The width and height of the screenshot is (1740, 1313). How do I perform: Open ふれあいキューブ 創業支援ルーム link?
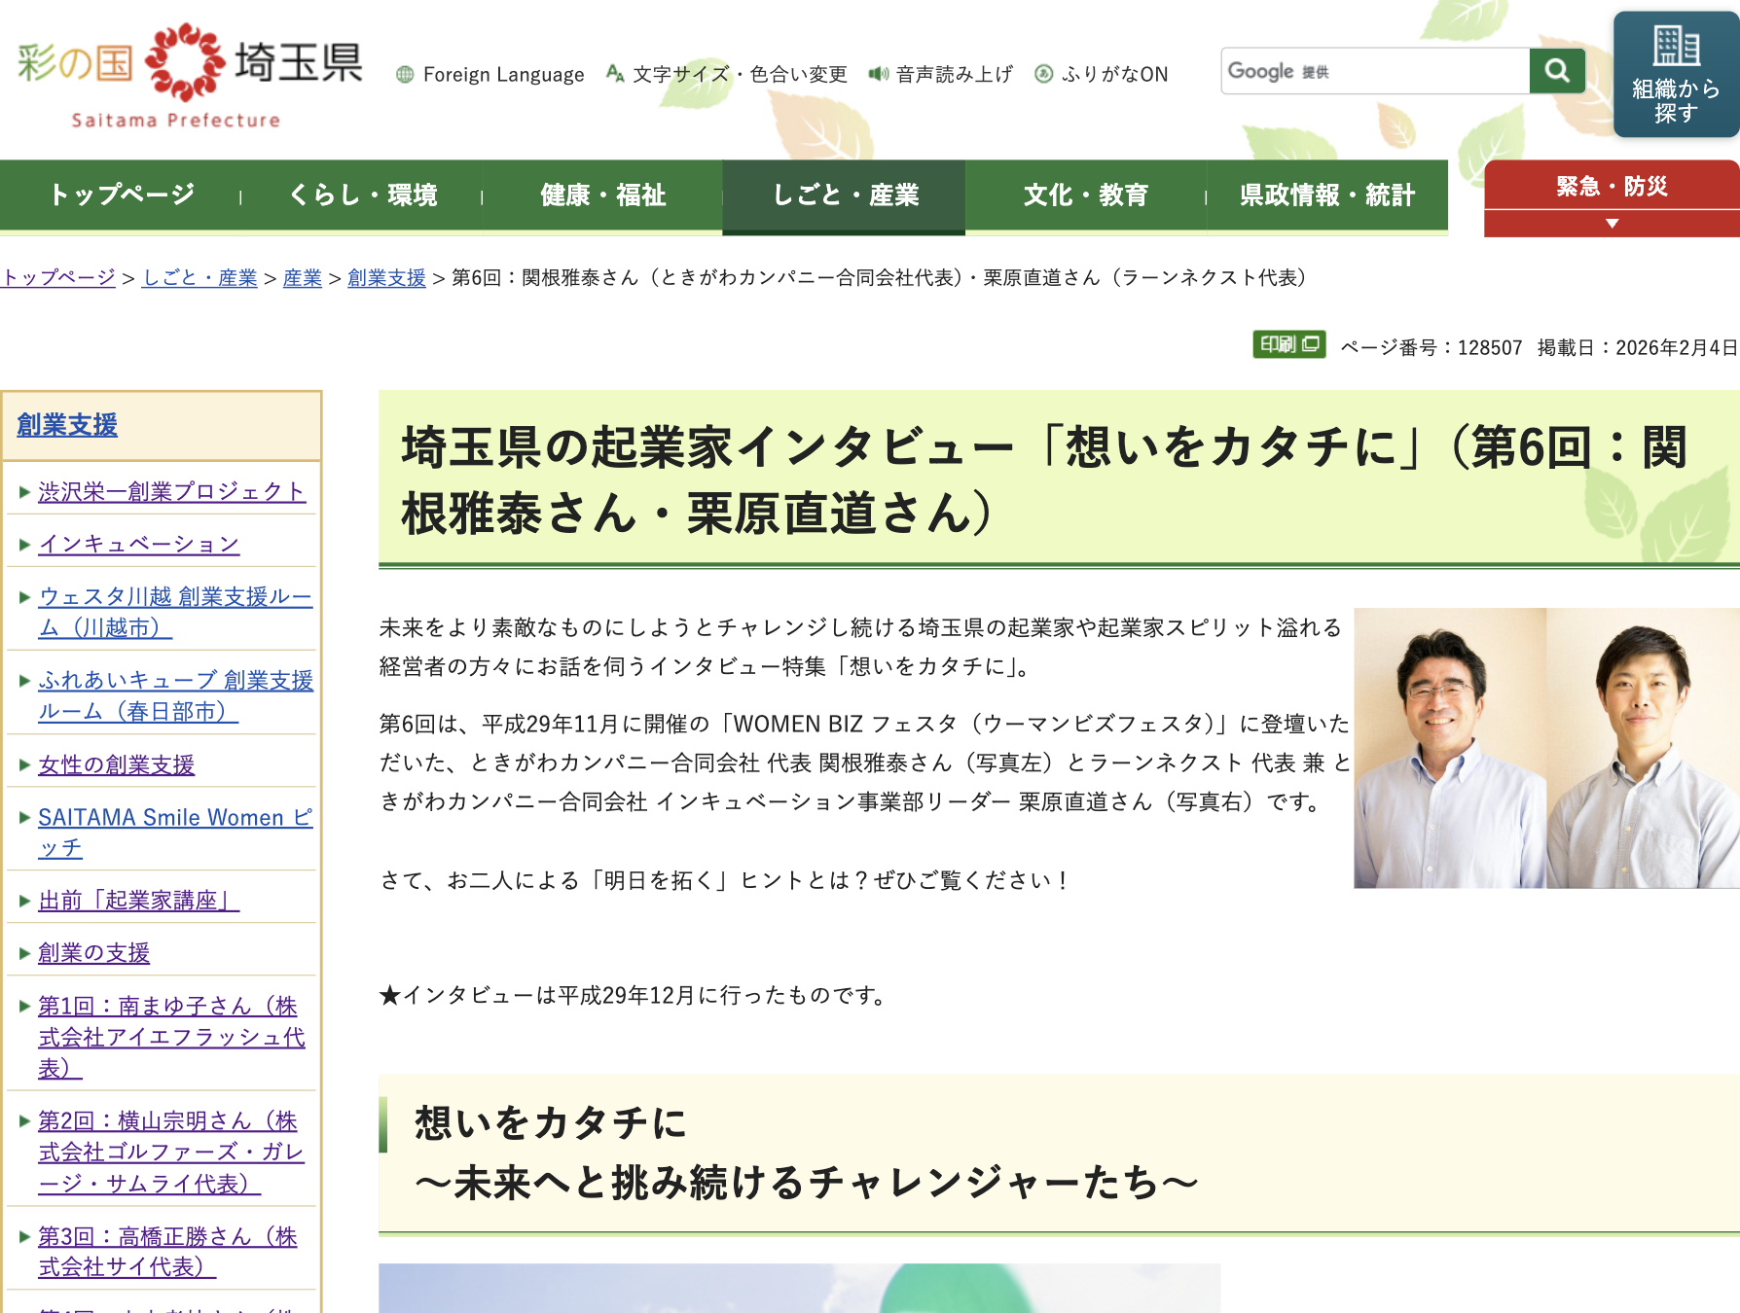tap(175, 695)
